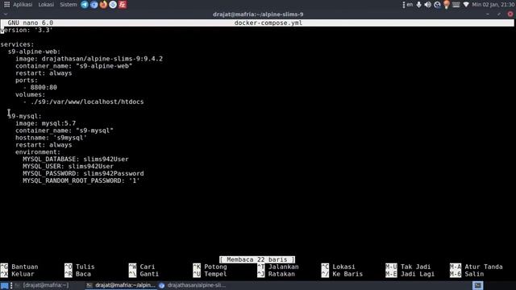Click the container_name "s9-mysql" line
Image resolution: width=516 pixels, height=290 pixels.
(64, 130)
